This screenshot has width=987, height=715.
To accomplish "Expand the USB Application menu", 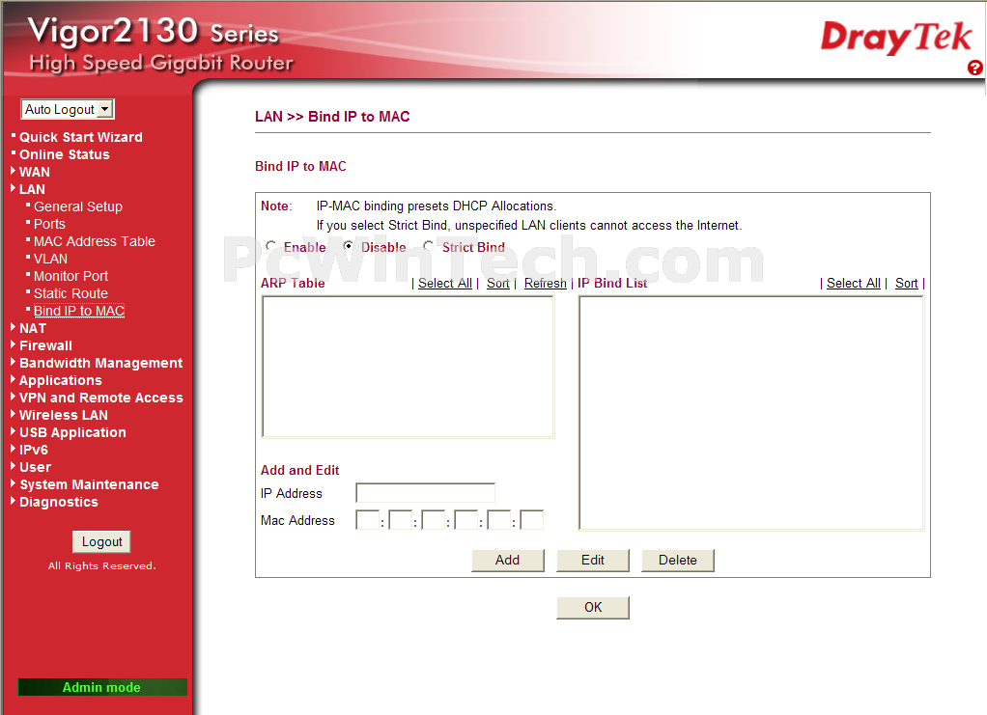I will pyautogui.click(x=72, y=432).
